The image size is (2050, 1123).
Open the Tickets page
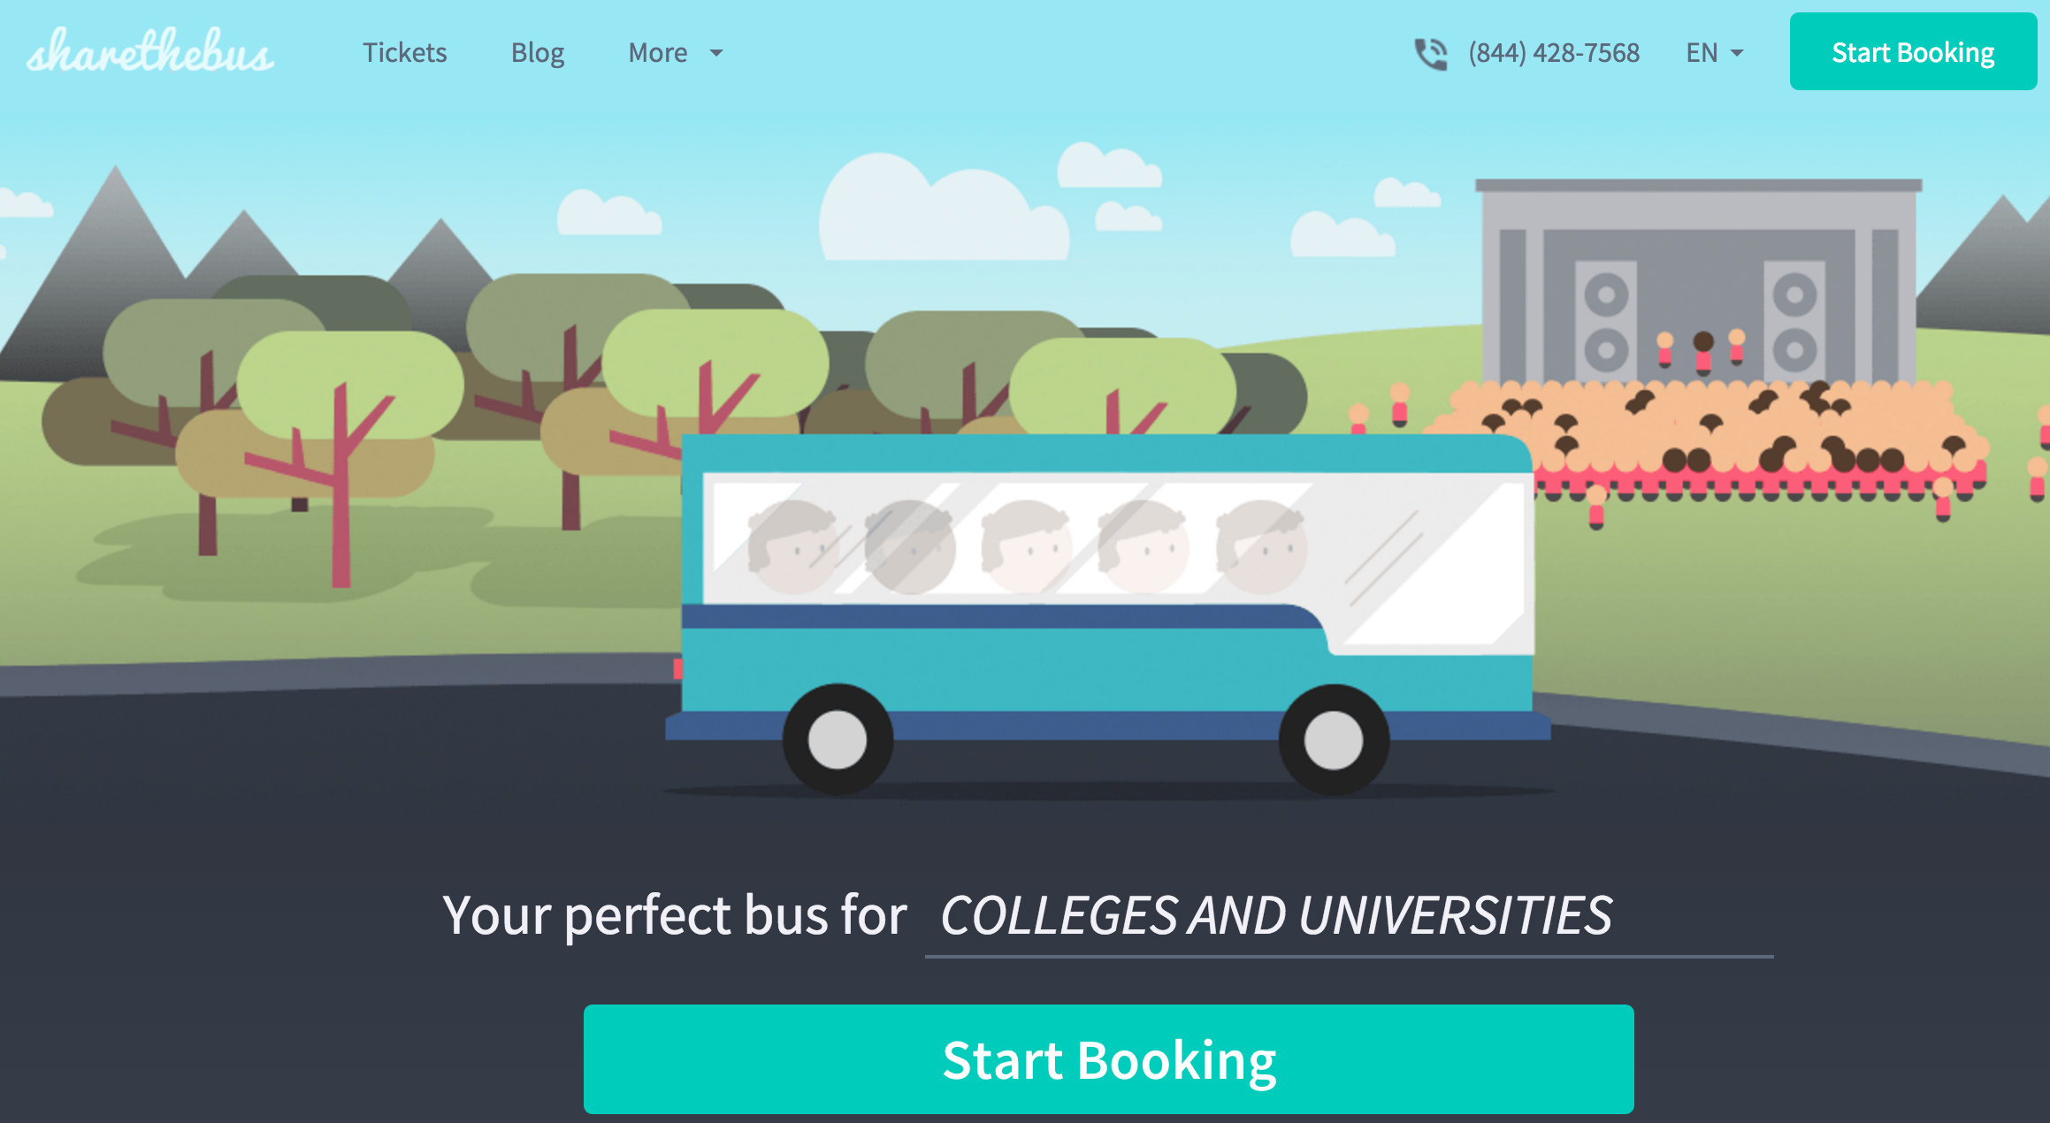click(404, 53)
